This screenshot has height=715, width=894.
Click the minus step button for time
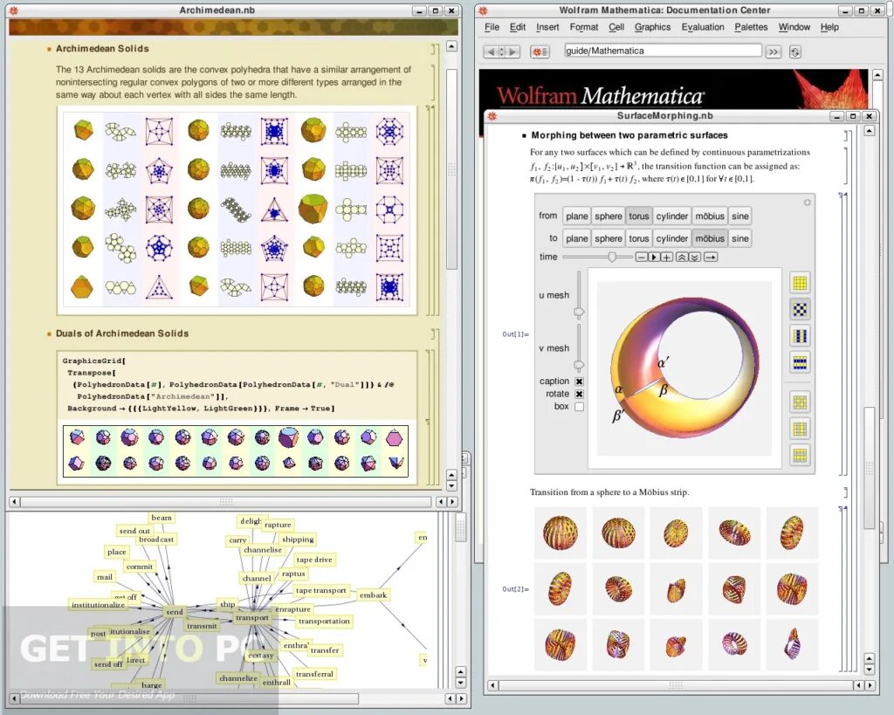pos(642,258)
